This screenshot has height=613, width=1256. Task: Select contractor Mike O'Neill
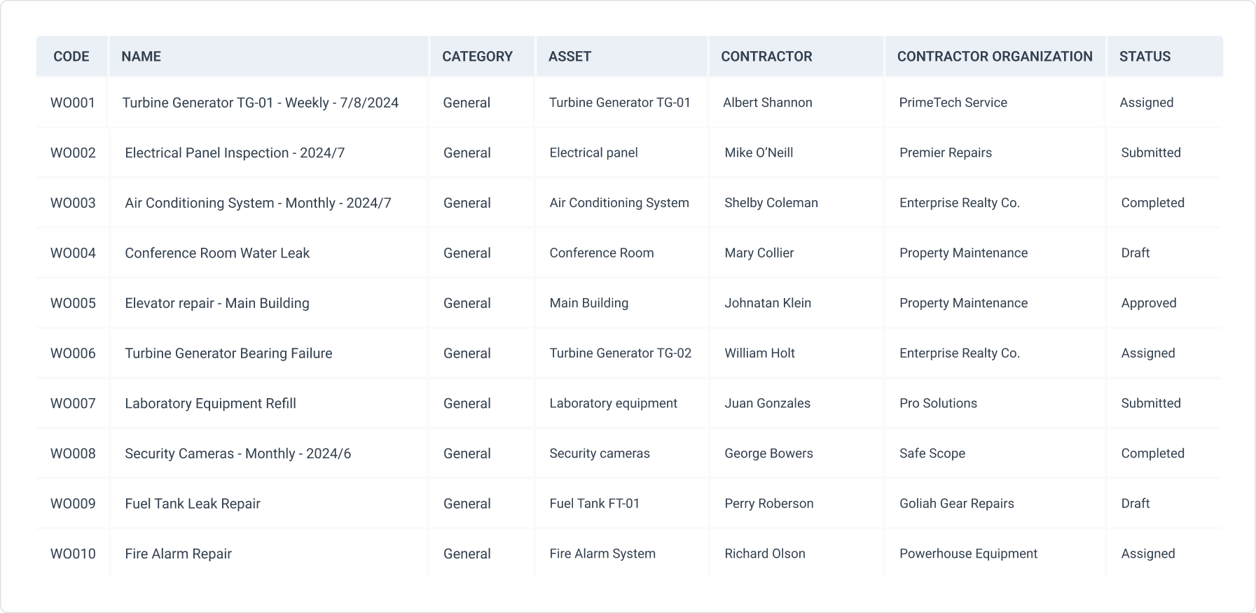pos(759,153)
